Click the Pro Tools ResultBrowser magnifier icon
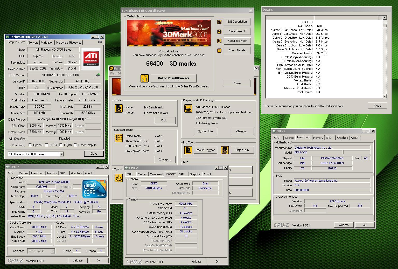The image size is (398, 269). click(188, 150)
